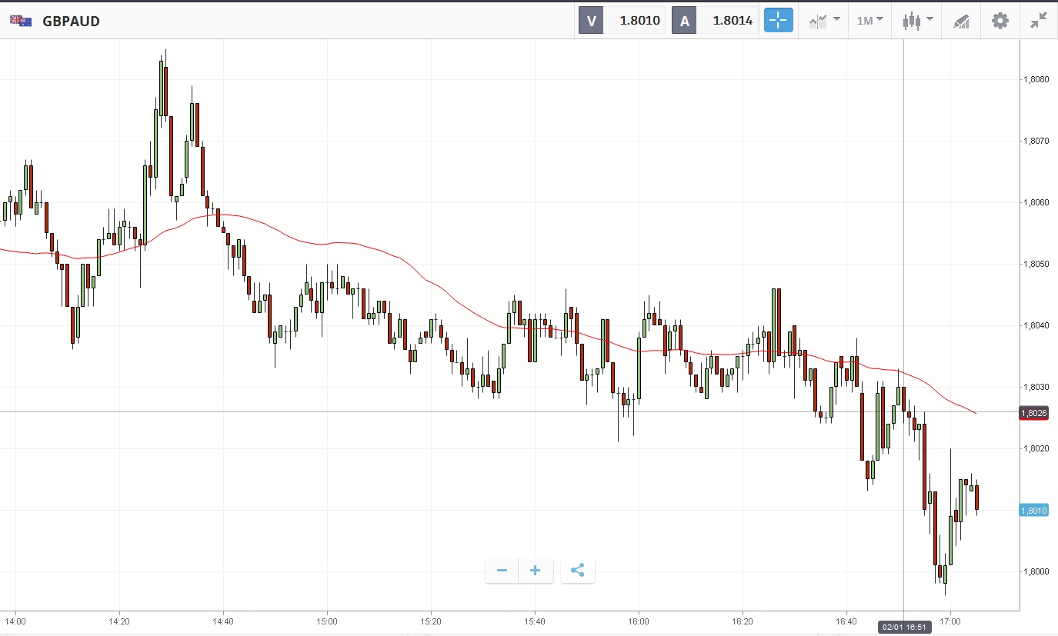Click the 16:00 time axis label
This screenshot has width=1058, height=636.
tap(639, 621)
